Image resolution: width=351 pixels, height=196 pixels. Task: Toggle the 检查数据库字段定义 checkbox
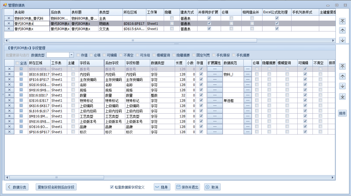click(x=112, y=187)
